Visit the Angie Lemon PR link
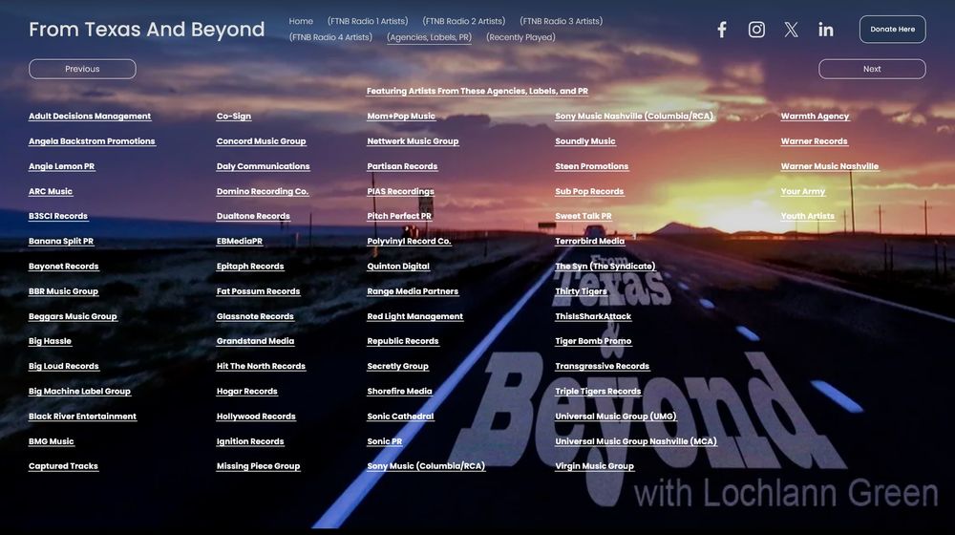 (x=61, y=165)
